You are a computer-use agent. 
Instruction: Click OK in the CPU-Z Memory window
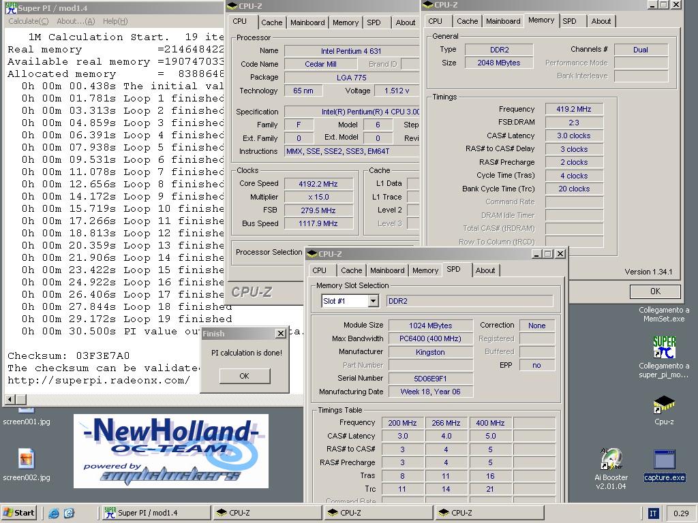655,291
